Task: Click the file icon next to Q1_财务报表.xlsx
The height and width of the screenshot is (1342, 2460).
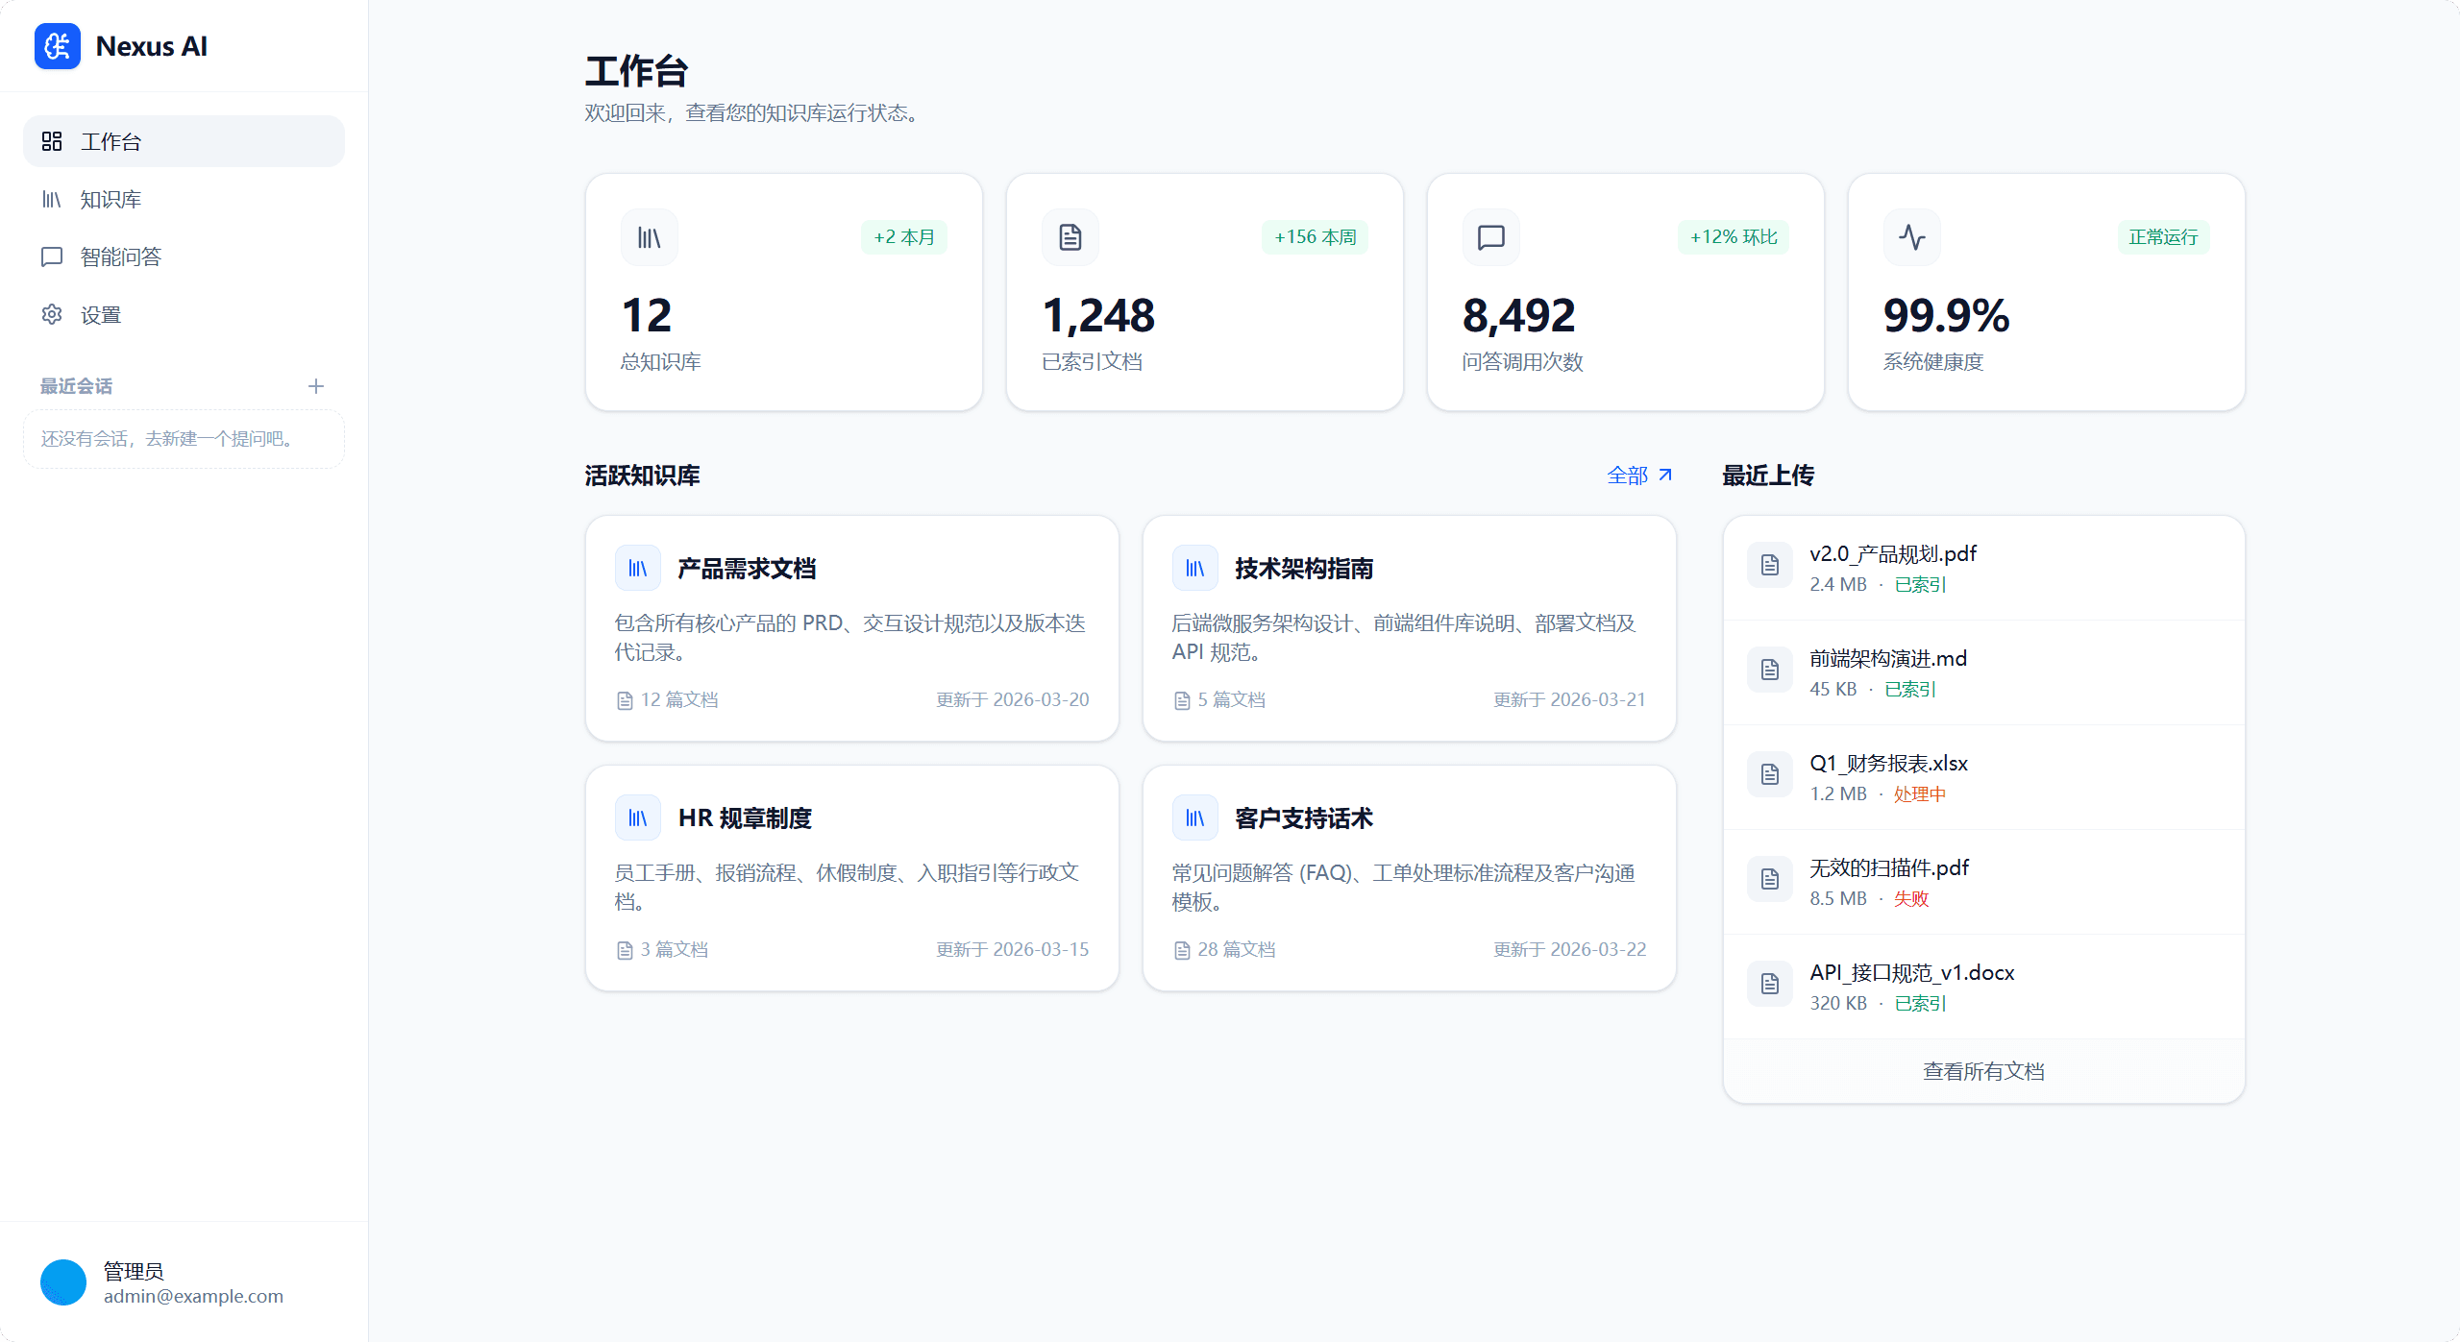Action: pos(1769,774)
